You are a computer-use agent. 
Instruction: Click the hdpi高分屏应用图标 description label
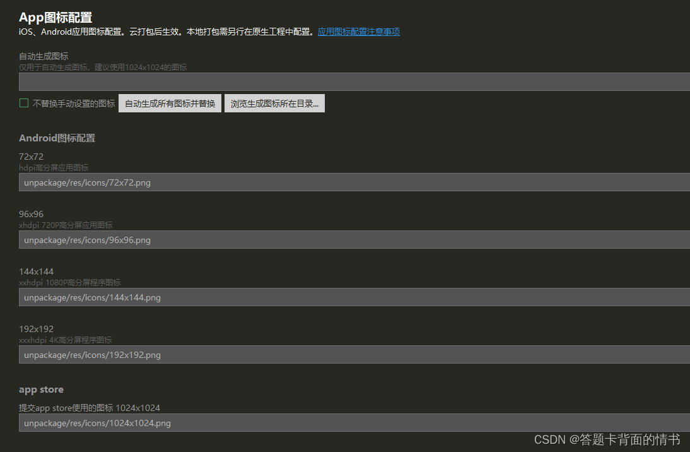(x=54, y=167)
